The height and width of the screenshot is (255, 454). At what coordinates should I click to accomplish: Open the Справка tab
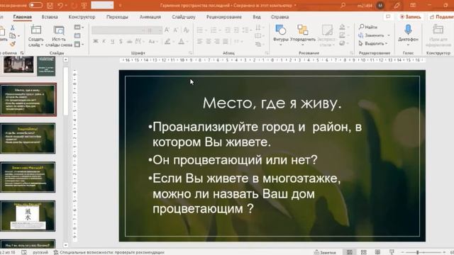pos(279,17)
